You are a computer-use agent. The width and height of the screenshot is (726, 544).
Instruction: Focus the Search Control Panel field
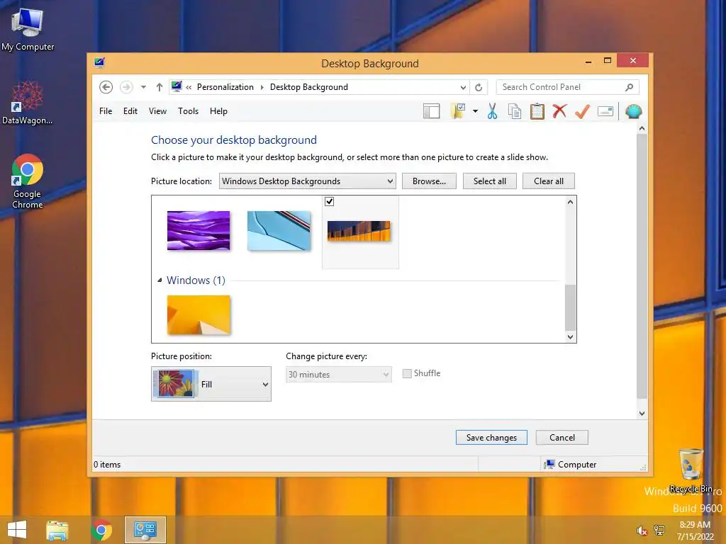[567, 87]
